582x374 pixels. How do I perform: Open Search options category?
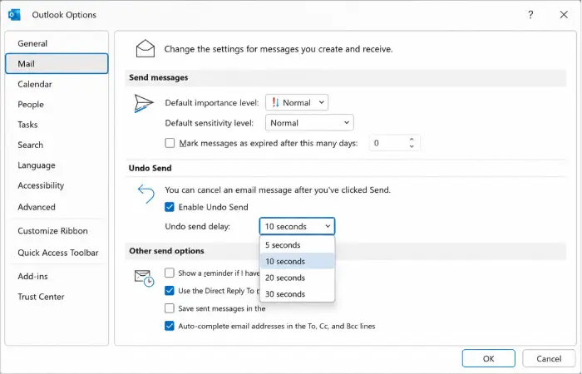57,145
